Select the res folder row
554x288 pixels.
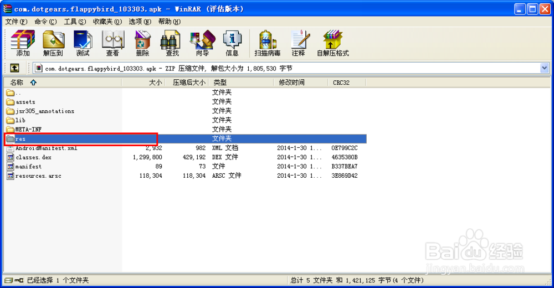[x=185, y=139]
